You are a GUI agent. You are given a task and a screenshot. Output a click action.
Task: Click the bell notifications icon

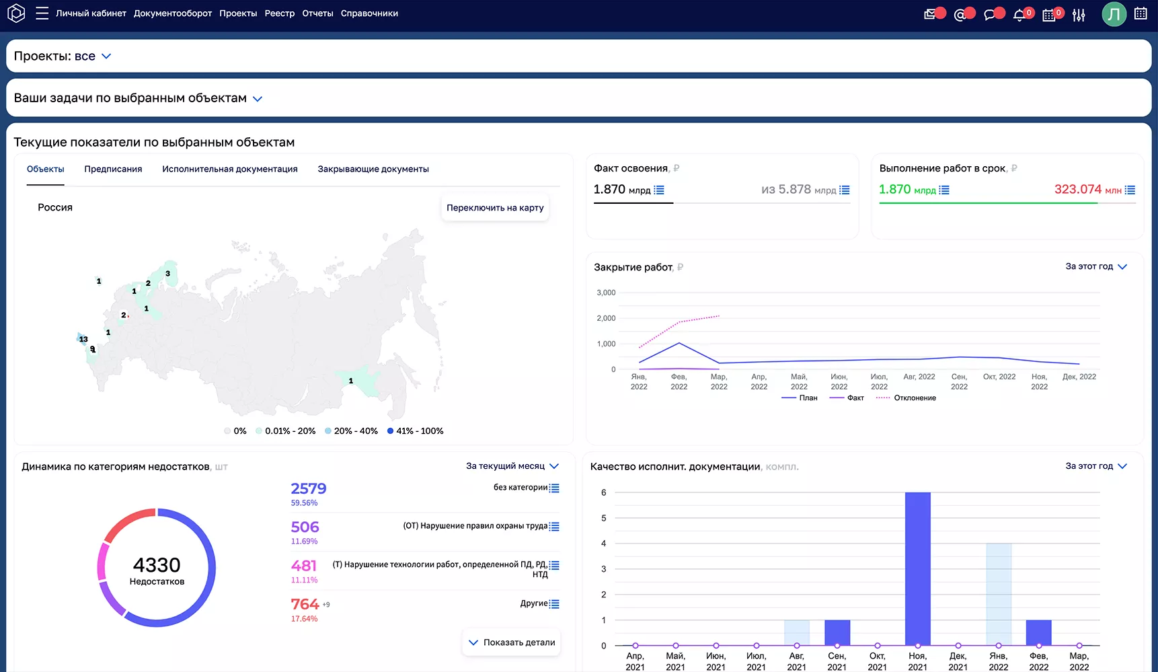point(1019,15)
